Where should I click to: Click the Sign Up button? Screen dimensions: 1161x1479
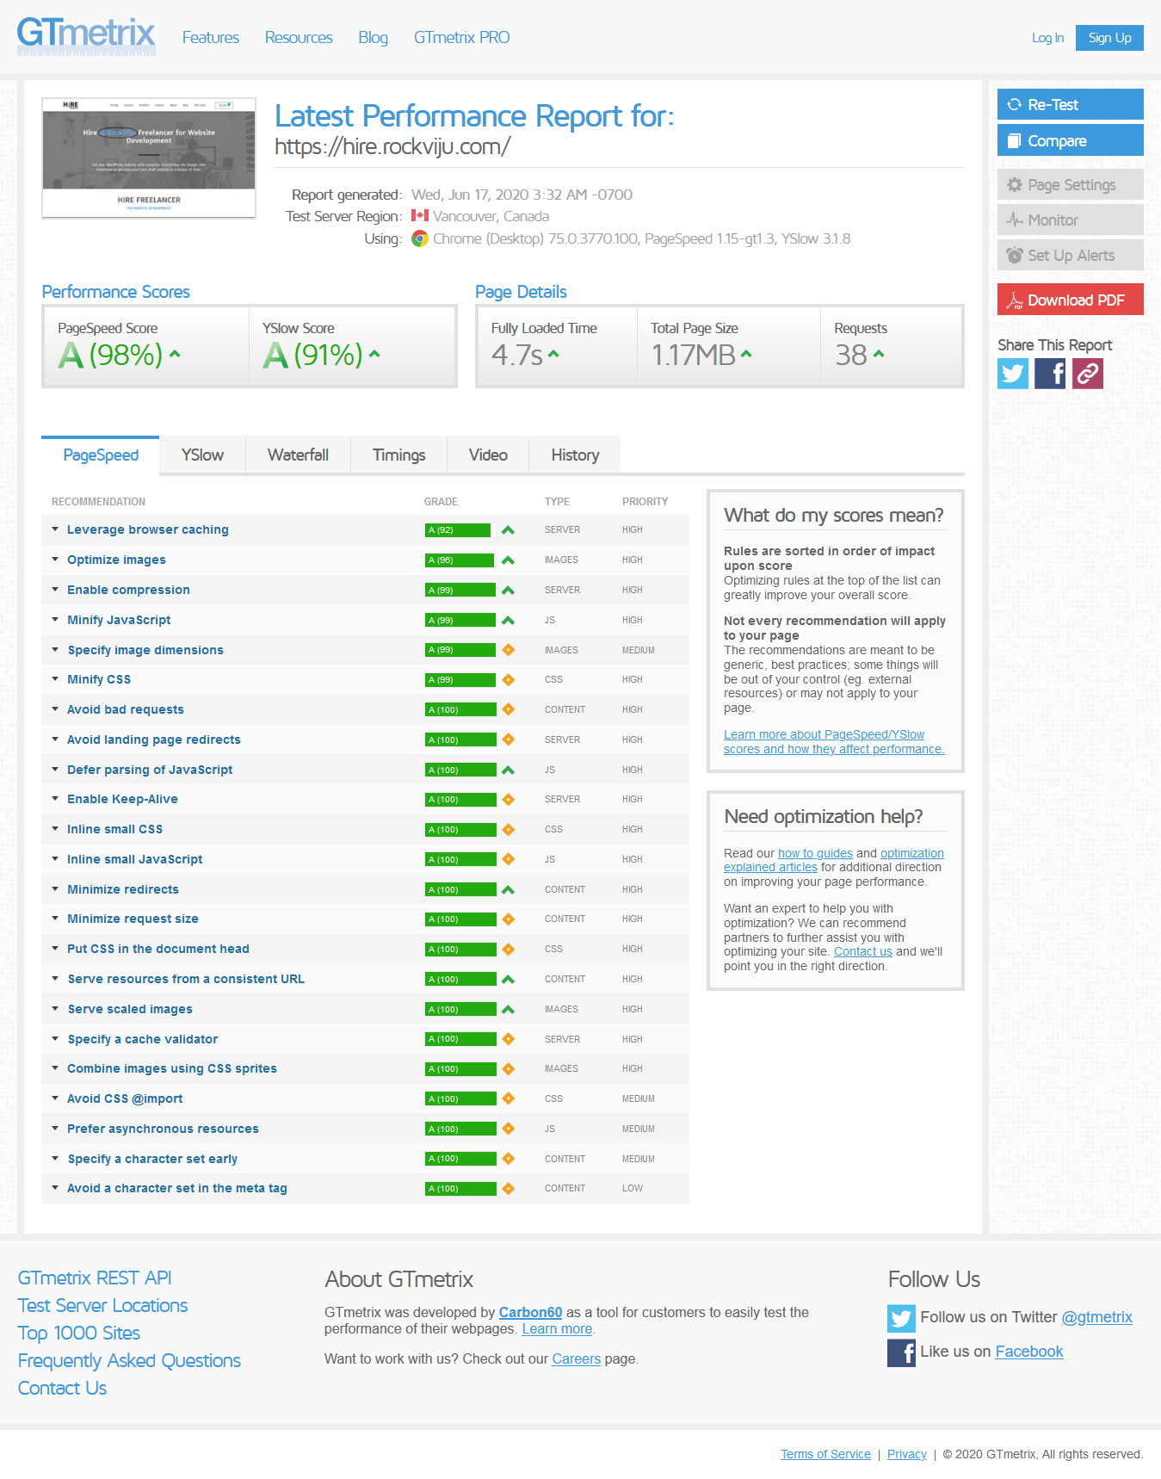[x=1109, y=38]
